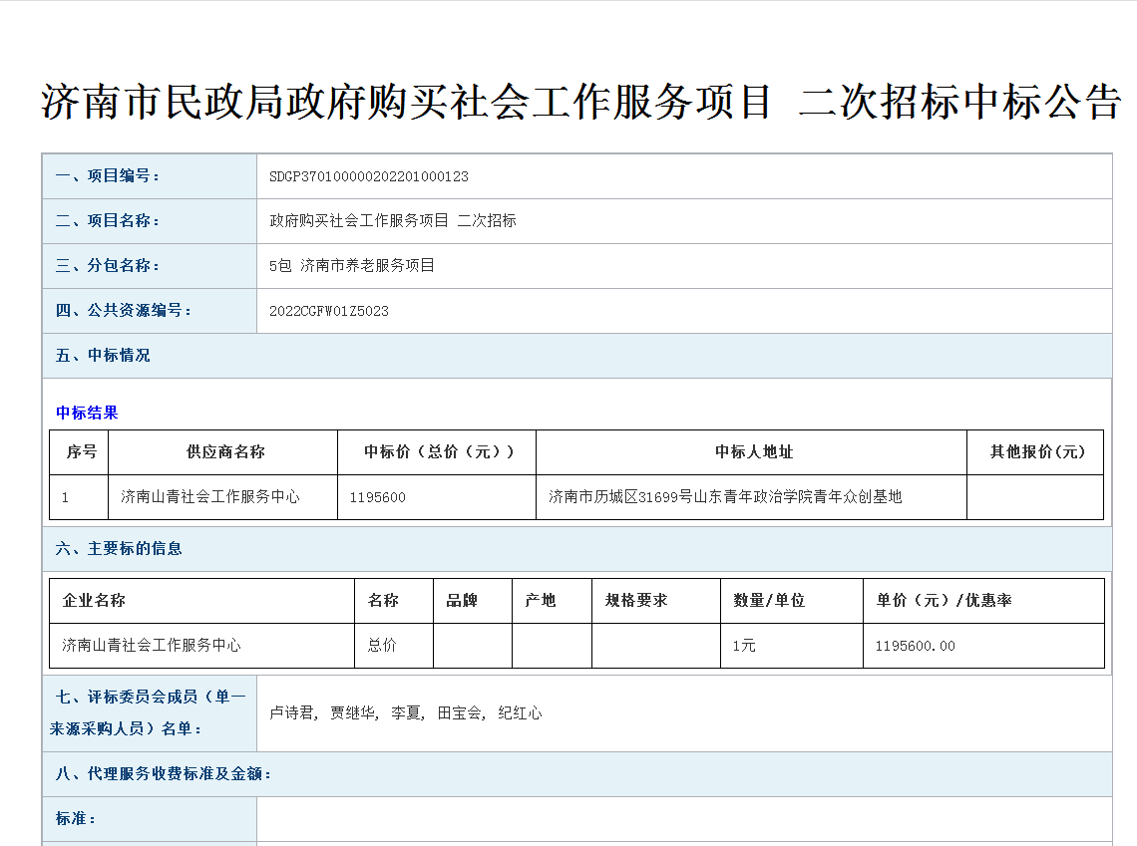This screenshot has width=1137, height=846.
Task: Click public resource number 2022CGFW01Z5023
Action: coord(329,311)
